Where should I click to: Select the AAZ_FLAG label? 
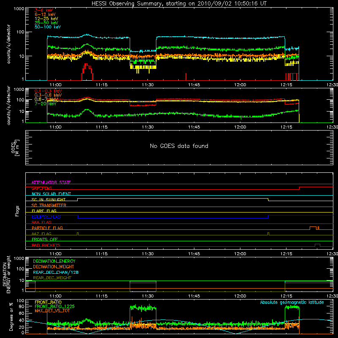click(x=41, y=234)
